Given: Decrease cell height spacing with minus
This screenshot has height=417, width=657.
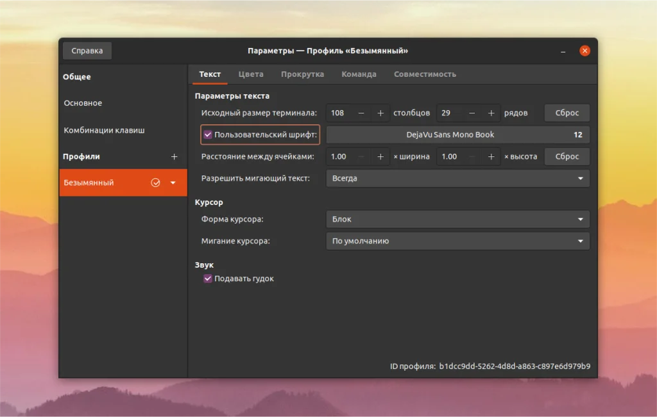Looking at the screenshot, I should (x=471, y=156).
